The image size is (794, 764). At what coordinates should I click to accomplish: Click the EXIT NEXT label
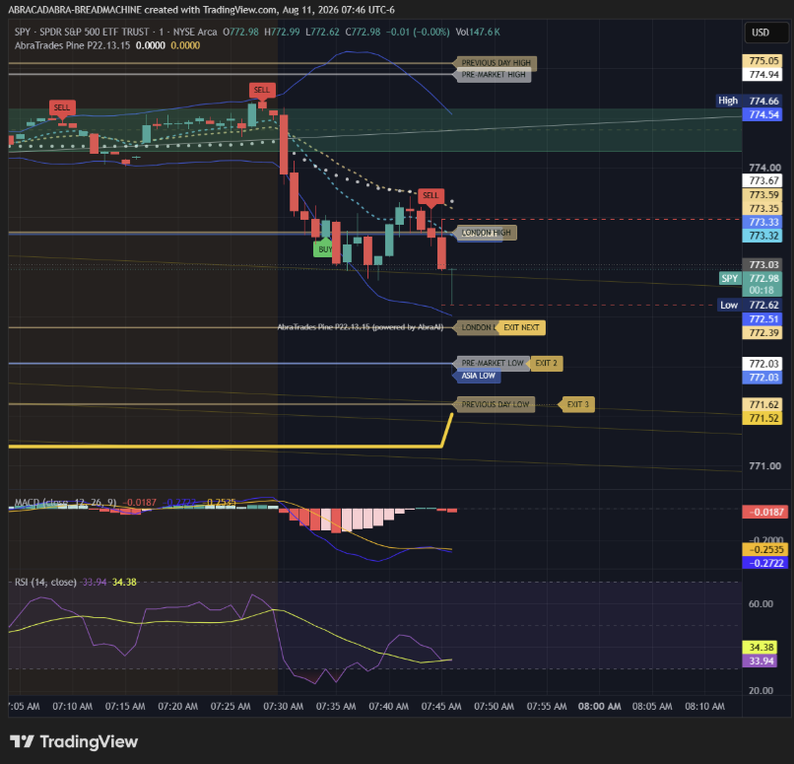[x=521, y=328]
